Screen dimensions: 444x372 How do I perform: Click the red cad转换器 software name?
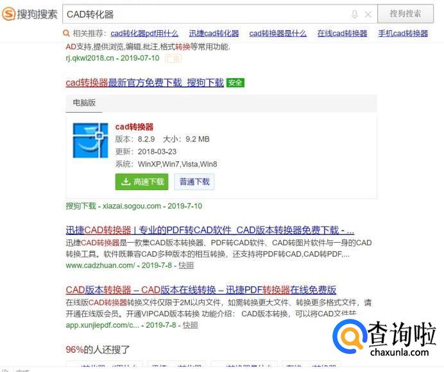[134, 127]
